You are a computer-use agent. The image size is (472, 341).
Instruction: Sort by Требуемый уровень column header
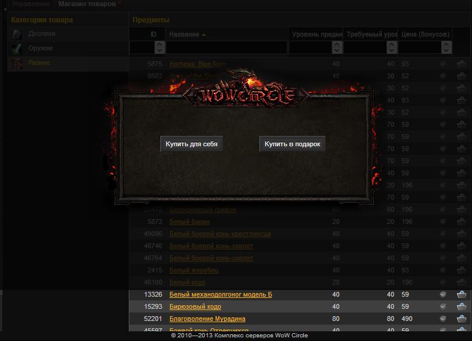371,34
